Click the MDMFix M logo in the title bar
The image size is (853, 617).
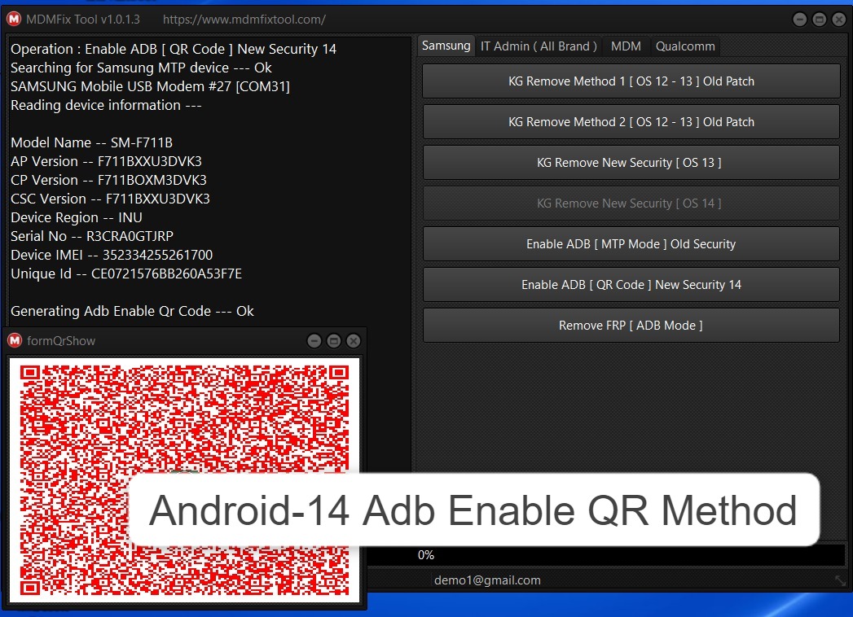[13, 19]
